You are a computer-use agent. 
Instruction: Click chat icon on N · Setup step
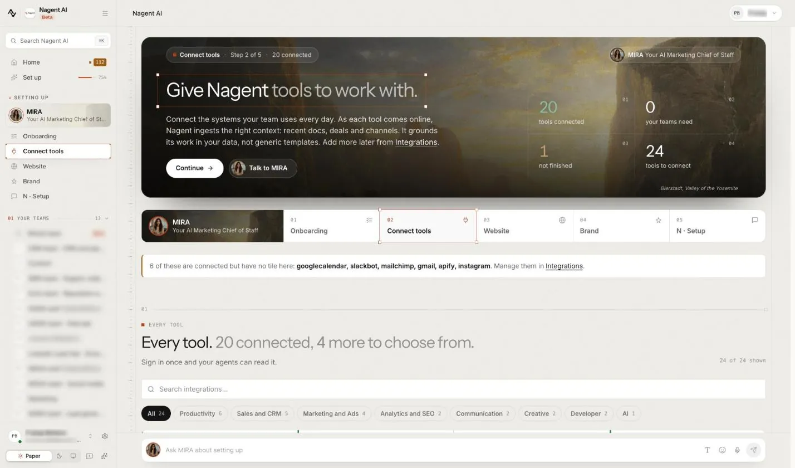click(x=755, y=220)
